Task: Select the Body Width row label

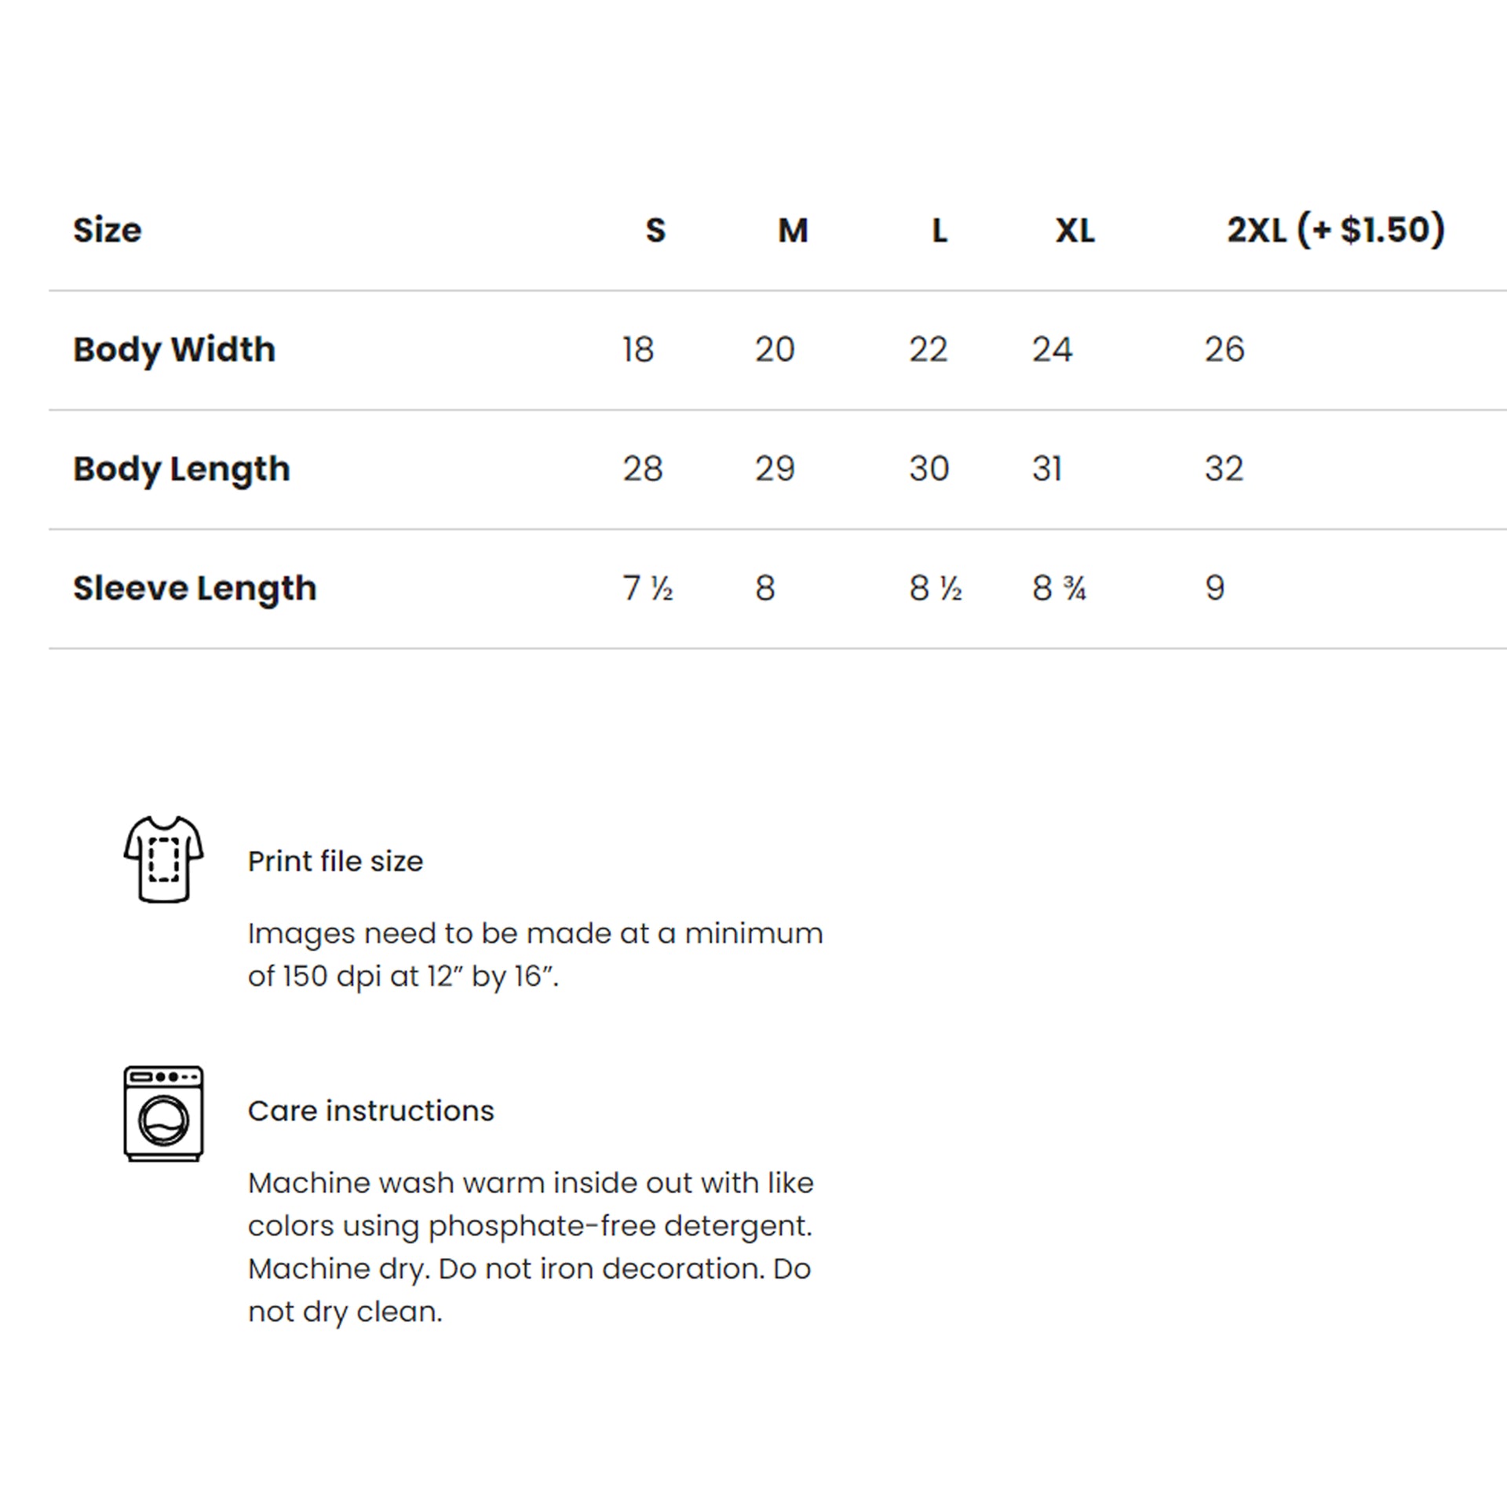Action: [174, 350]
